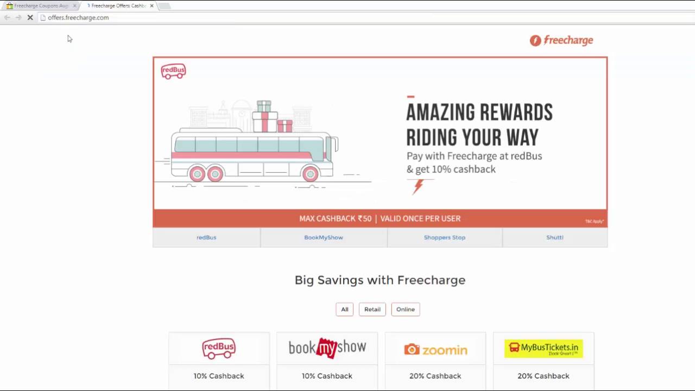
Task: Click zoomin card's 20% Cashback text
Action: click(x=435, y=376)
